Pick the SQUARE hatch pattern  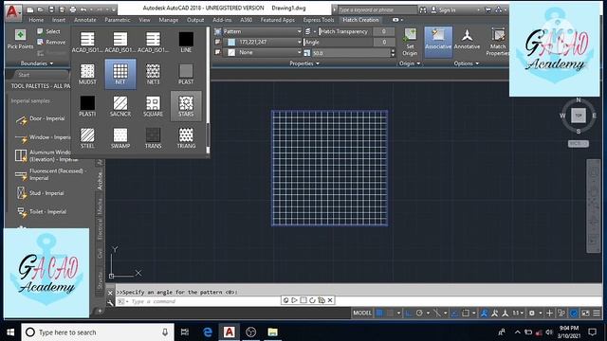tap(153, 106)
